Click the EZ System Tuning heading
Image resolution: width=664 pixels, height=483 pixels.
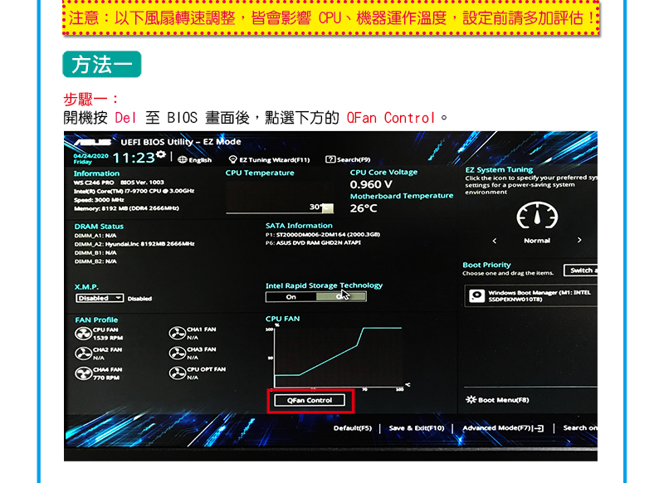pos(499,170)
